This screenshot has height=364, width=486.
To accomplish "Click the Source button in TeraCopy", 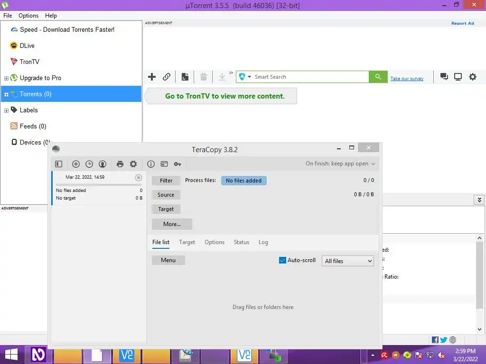I will tap(166, 195).
